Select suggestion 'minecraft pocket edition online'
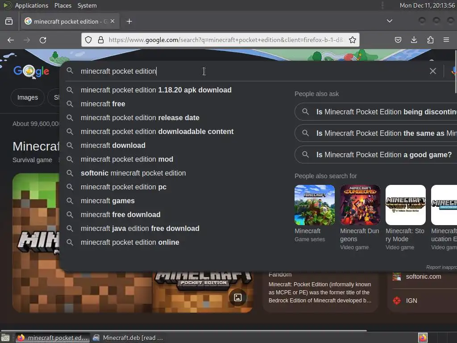This screenshot has width=457, height=343. (130, 243)
